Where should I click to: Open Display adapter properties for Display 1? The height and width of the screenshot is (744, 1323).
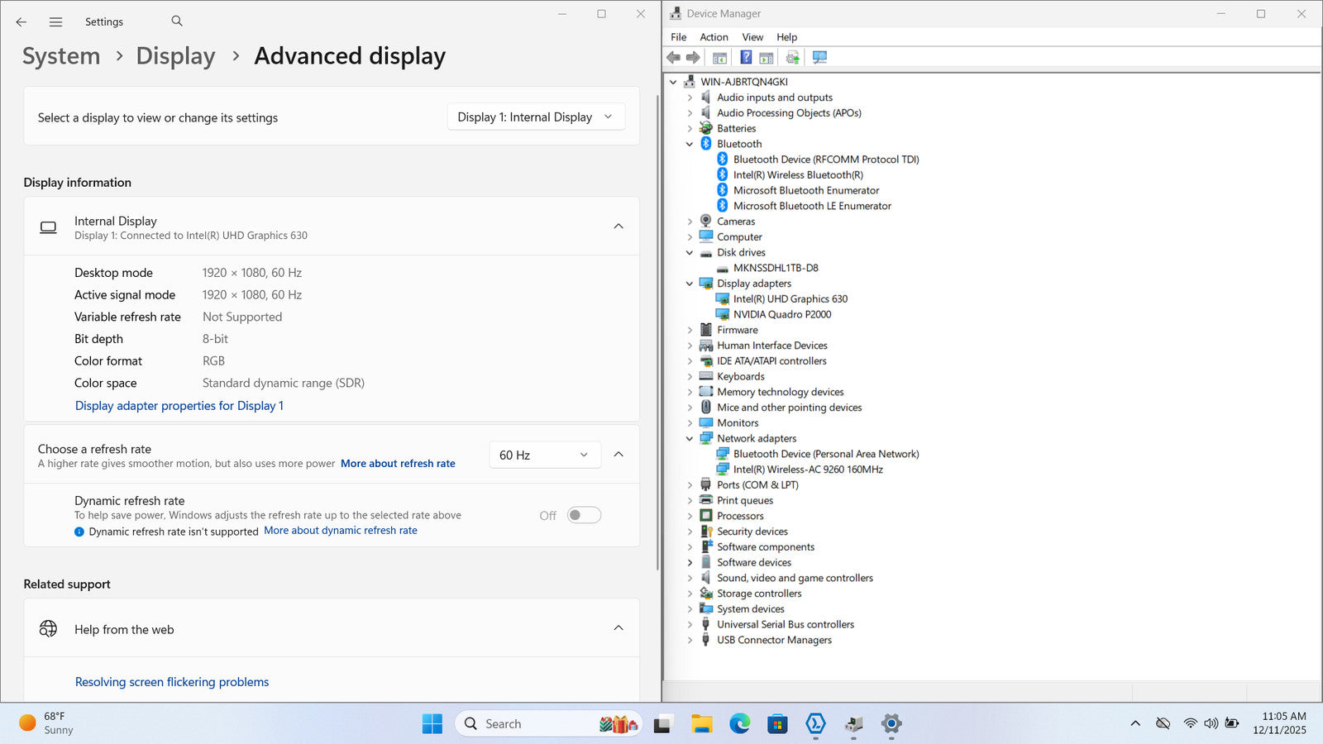coord(179,406)
